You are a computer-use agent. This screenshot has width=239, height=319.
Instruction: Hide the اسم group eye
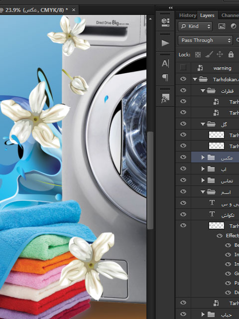(183, 191)
